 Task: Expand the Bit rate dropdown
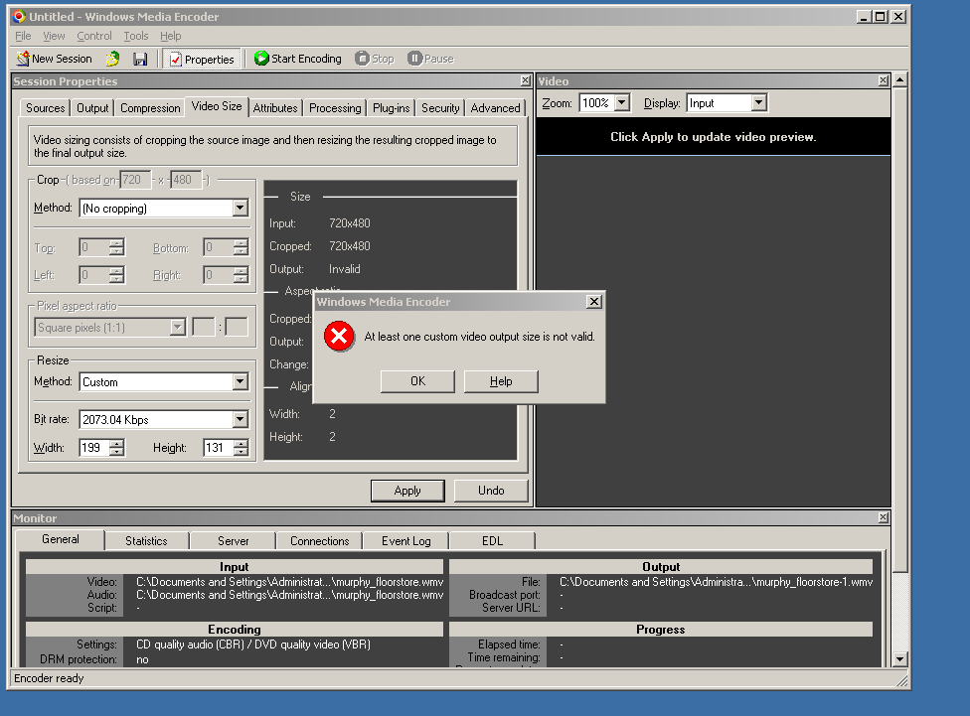(x=241, y=420)
